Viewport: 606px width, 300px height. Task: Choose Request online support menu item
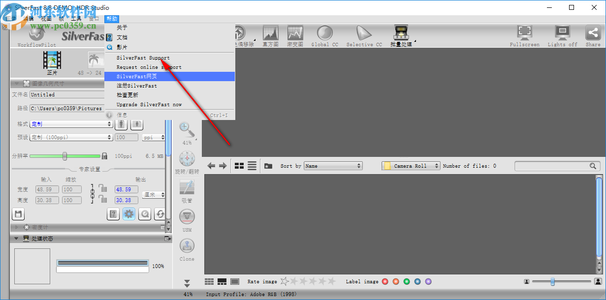(169, 67)
